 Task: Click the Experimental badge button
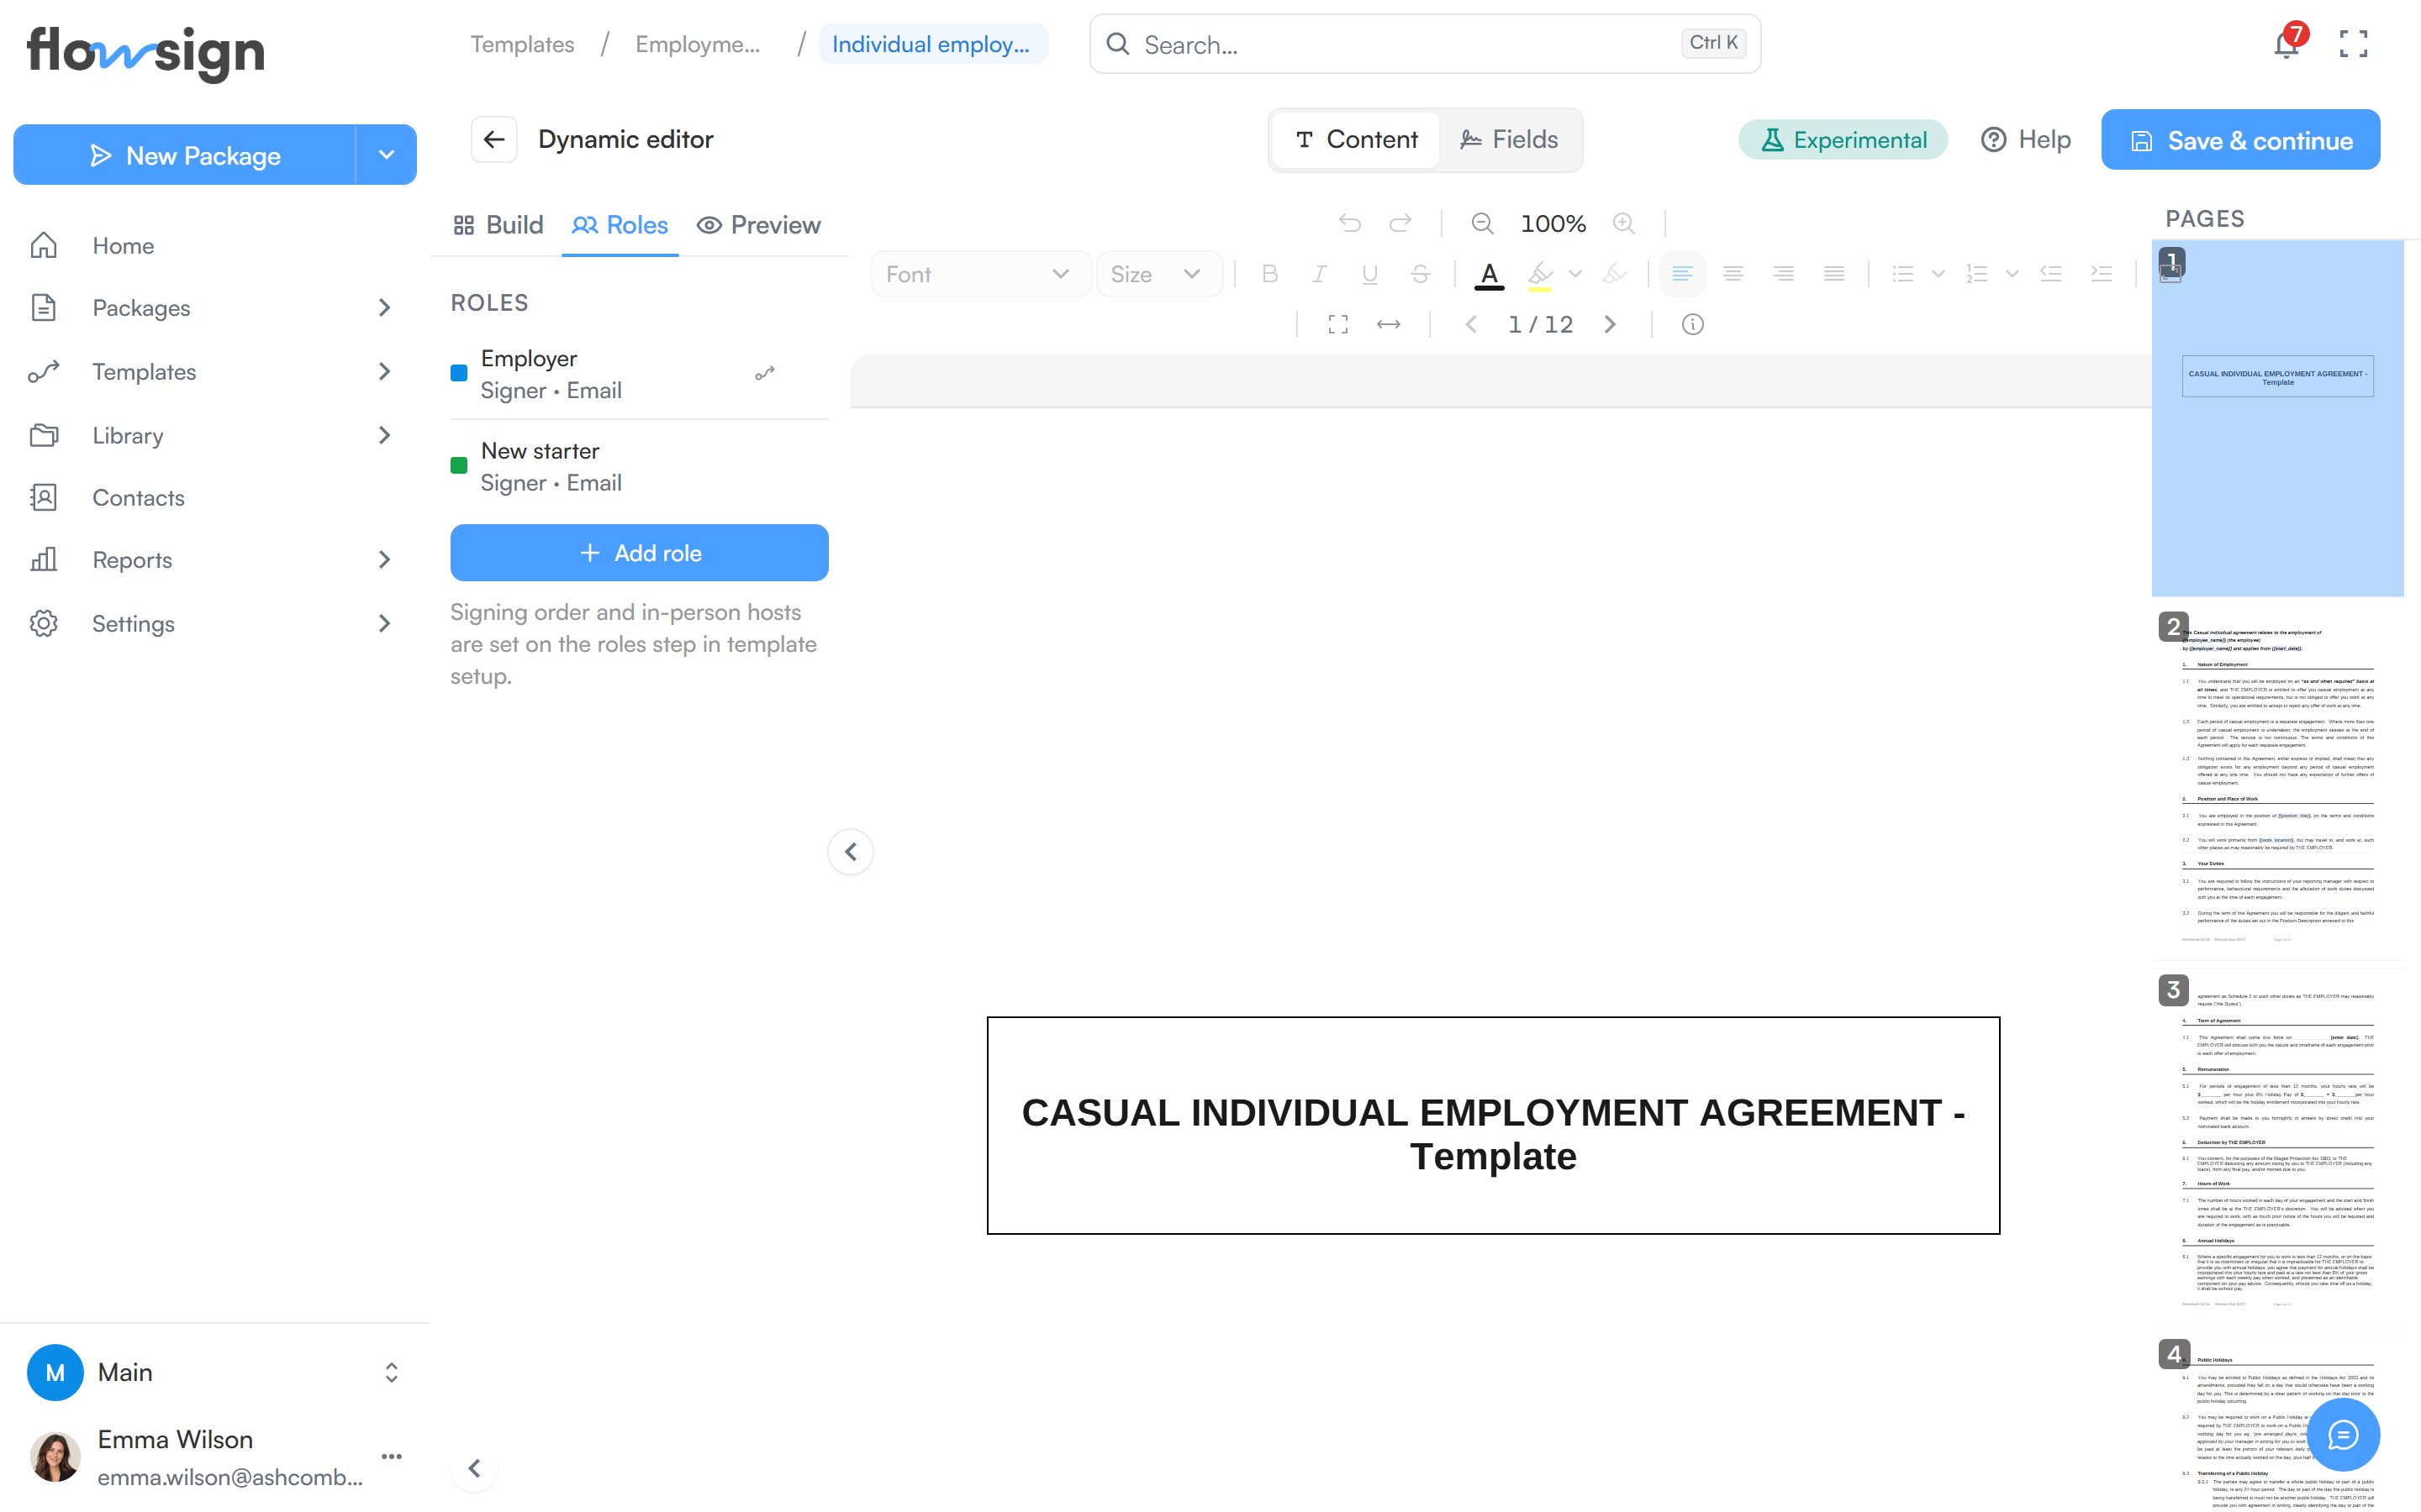pos(1843,140)
